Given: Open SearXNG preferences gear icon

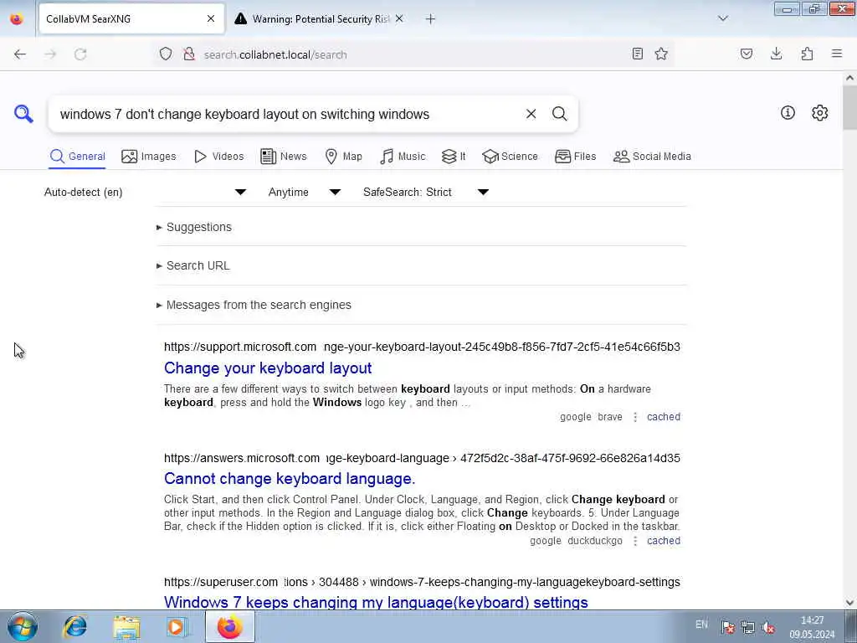Looking at the screenshot, I should tap(820, 113).
